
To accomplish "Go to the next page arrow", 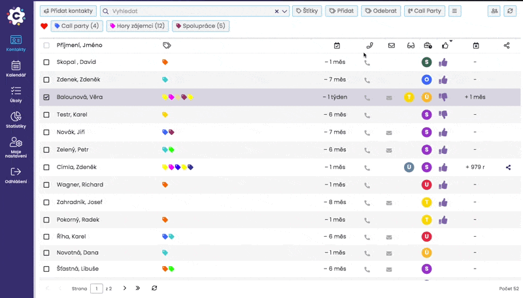I will 124,288.
